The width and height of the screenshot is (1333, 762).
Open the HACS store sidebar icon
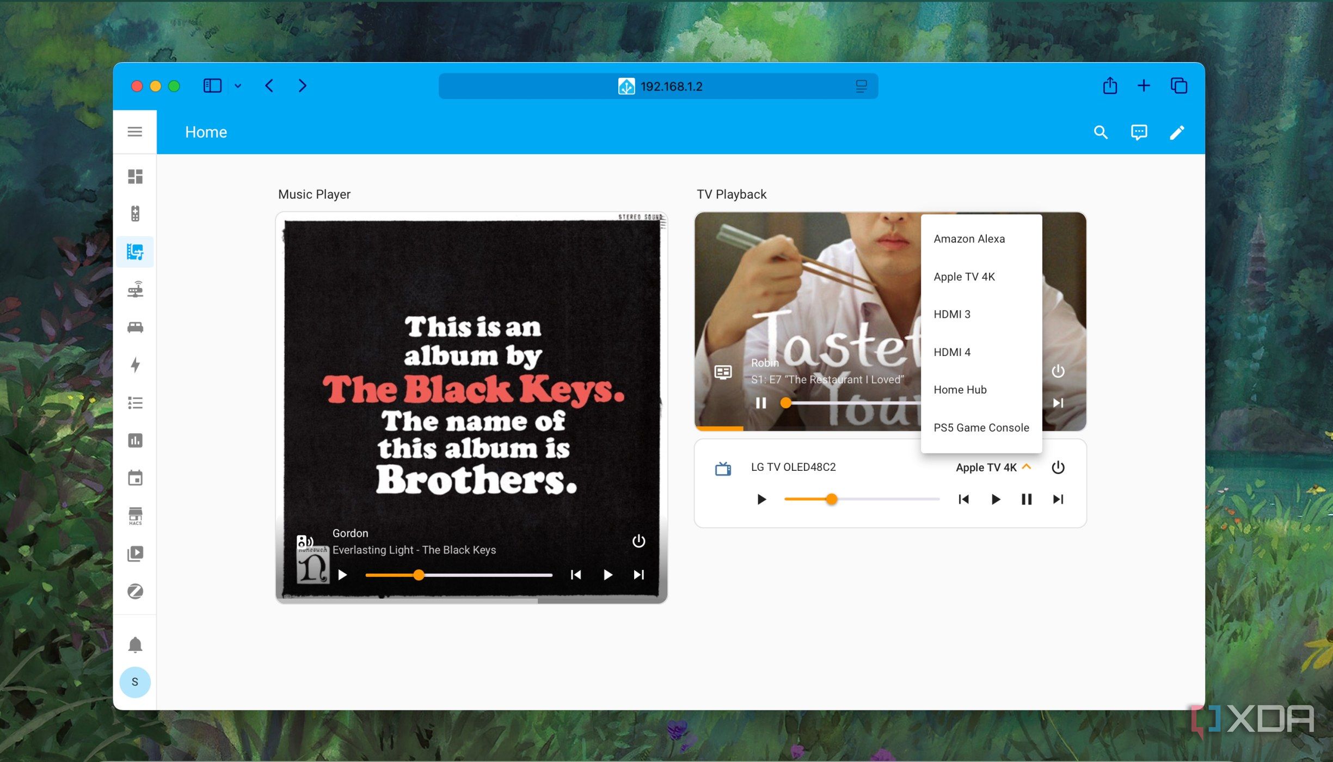pyautogui.click(x=135, y=516)
